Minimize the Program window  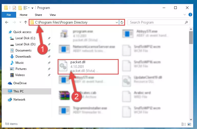click(164, 8)
